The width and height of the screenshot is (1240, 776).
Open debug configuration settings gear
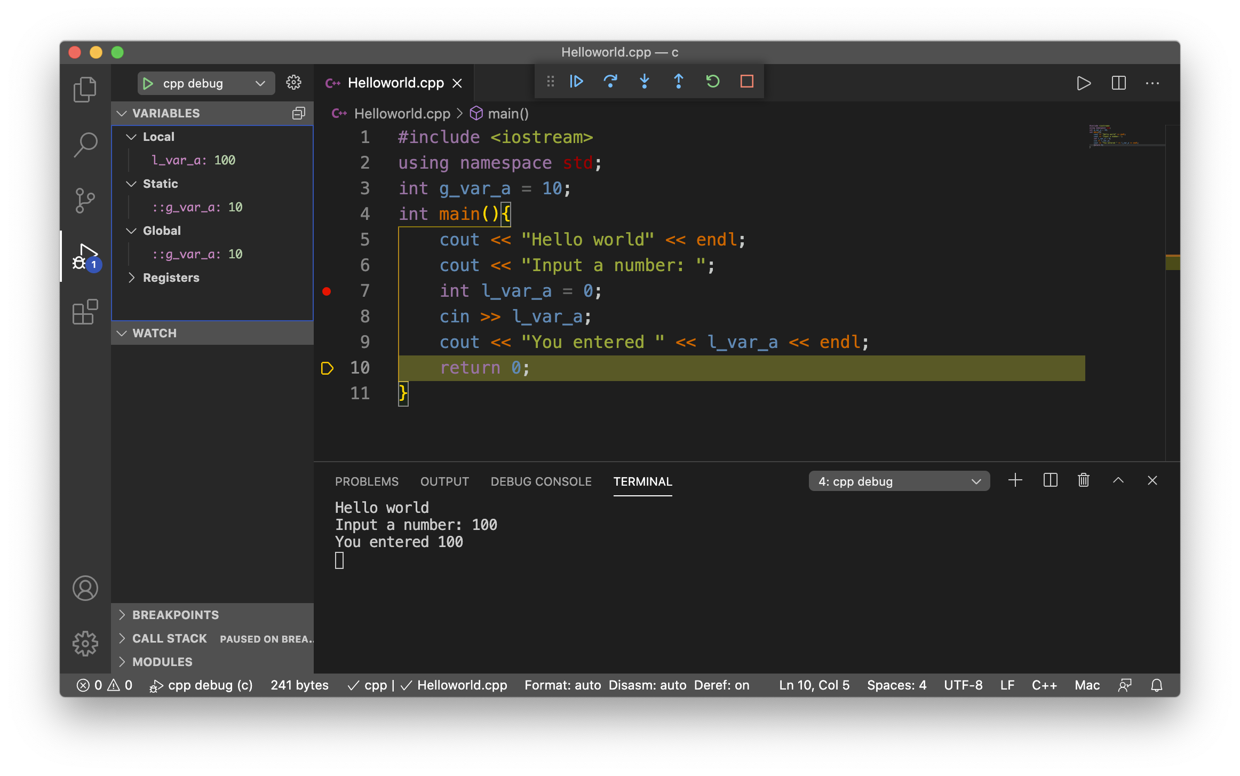tap(294, 82)
